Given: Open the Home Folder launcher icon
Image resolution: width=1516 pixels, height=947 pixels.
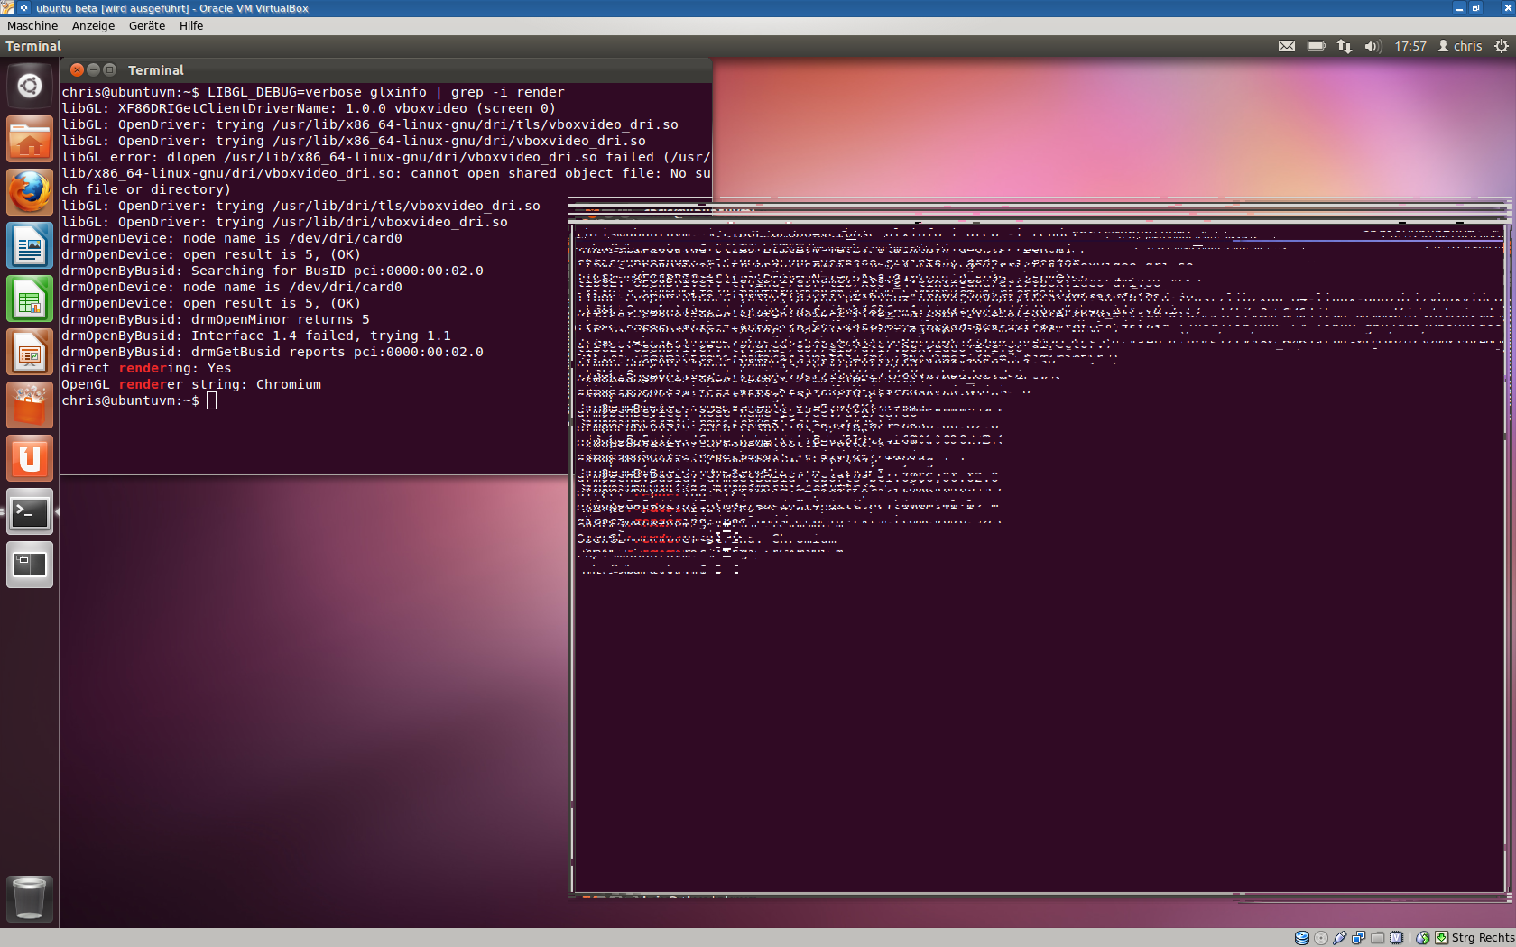Looking at the screenshot, I should click(29, 140).
